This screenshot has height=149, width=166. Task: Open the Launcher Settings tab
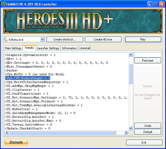coord(48,48)
